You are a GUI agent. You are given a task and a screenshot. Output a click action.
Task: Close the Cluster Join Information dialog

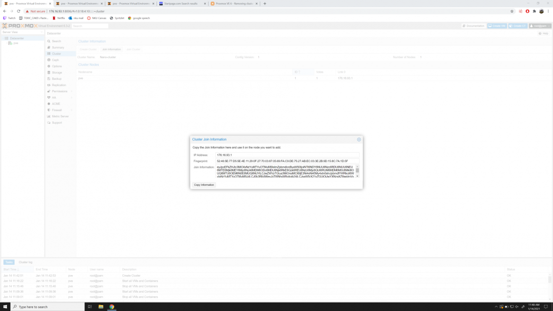[x=359, y=139]
